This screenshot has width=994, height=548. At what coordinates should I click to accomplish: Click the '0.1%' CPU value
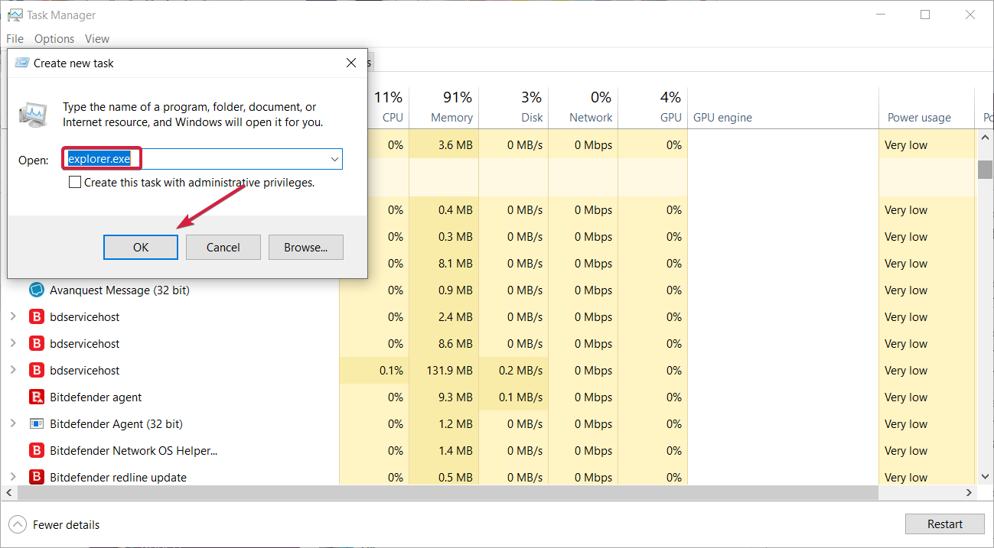tap(391, 371)
